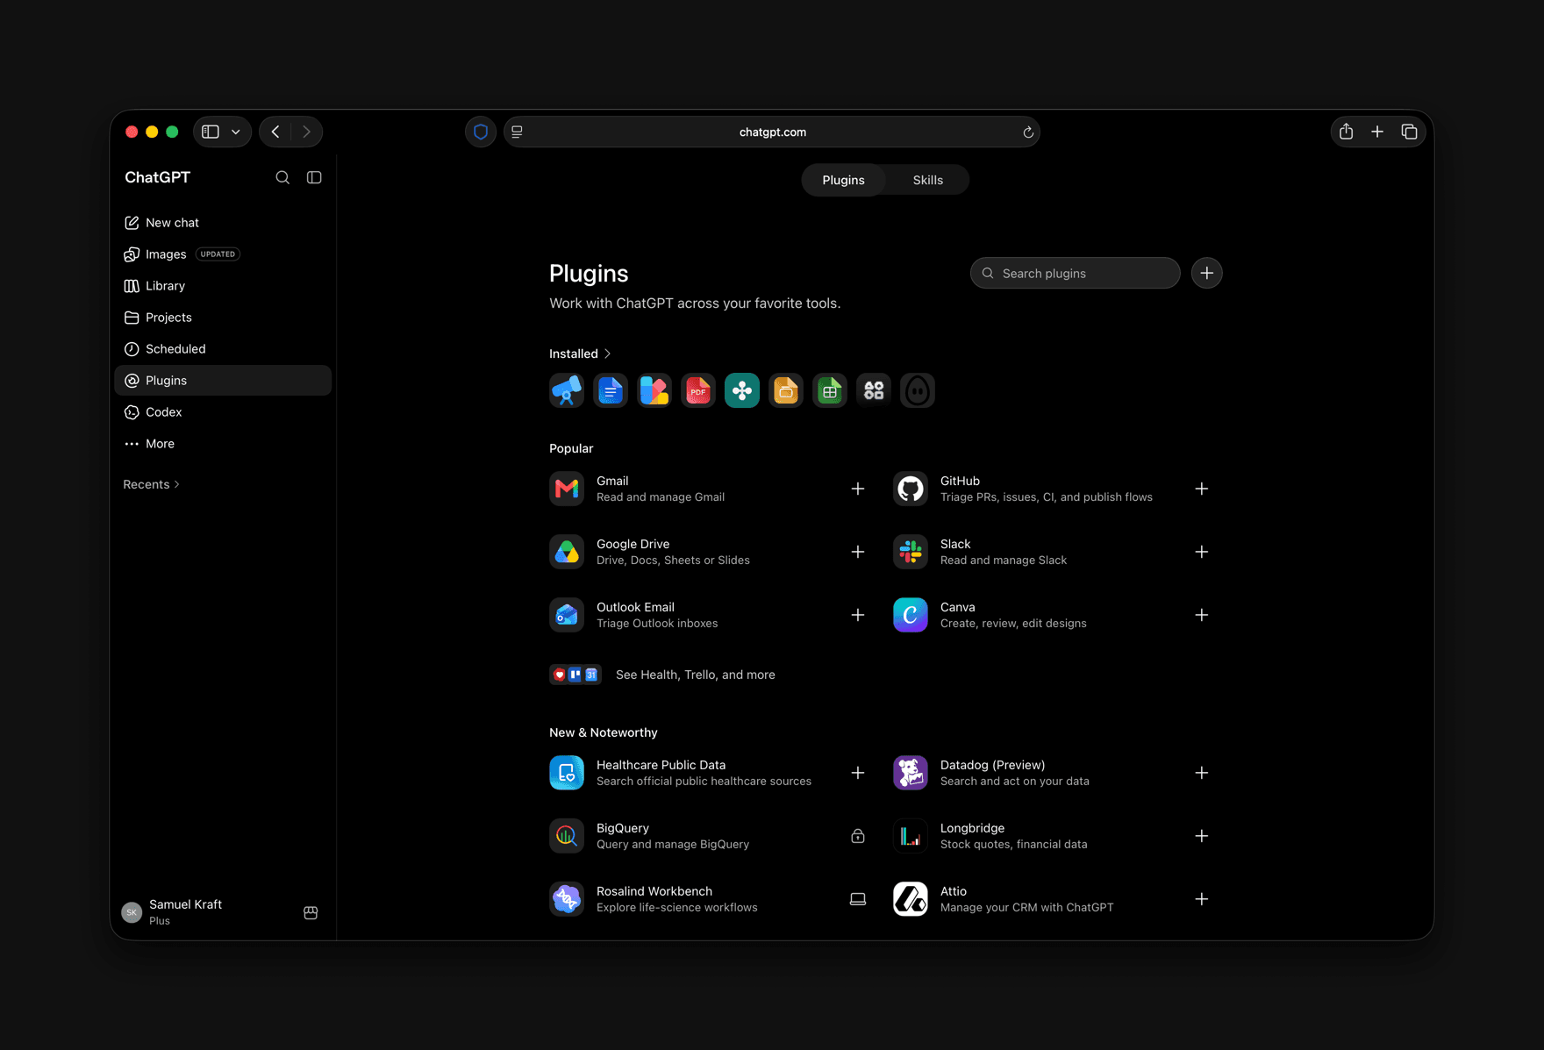1544x1050 pixels.
Task: Click the shield privacy icon beside address bar
Action: (x=481, y=132)
